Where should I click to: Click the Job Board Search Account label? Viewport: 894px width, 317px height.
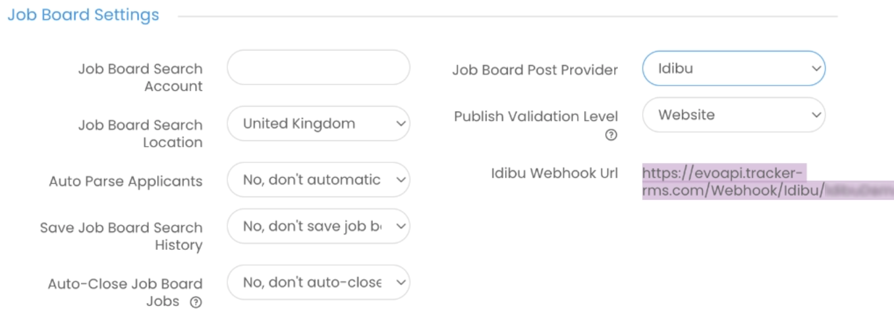pos(140,77)
